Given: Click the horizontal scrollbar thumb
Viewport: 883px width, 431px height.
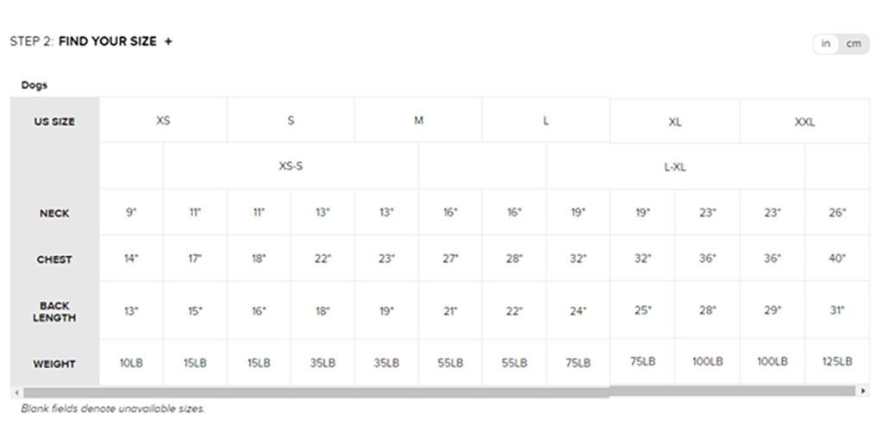Looking at the screenshot, I should [310, 392].
